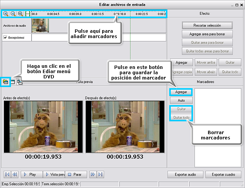Image resolution: width=245 pixels, height=188 pixels.
Task: Start playback with the Play button
Action: click(32, 174)
